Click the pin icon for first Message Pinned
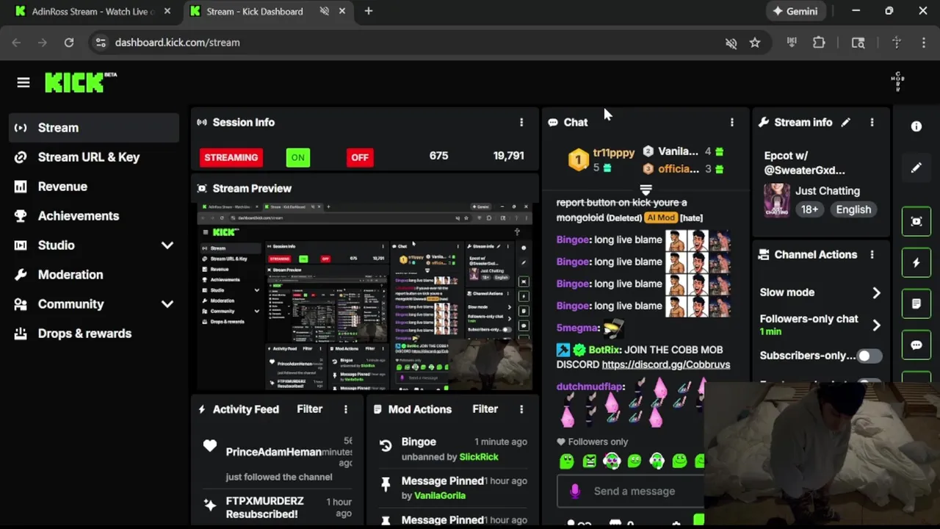940x529 pixels. click(386, 484)
